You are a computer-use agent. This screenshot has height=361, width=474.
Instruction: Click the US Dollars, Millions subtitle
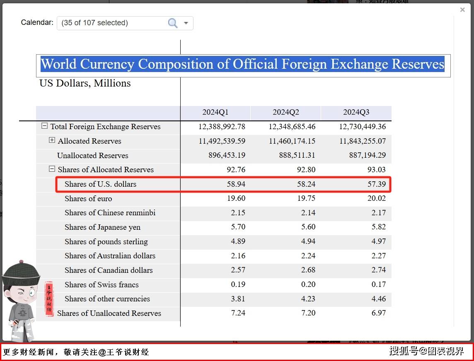pyautogui.click(x=85, y=83)
